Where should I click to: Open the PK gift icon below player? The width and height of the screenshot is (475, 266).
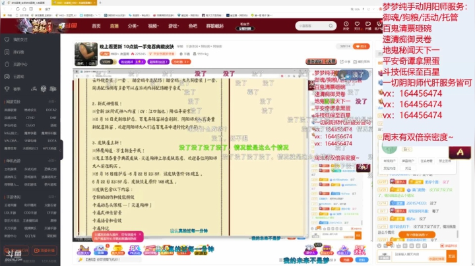[x=135, y=250]
